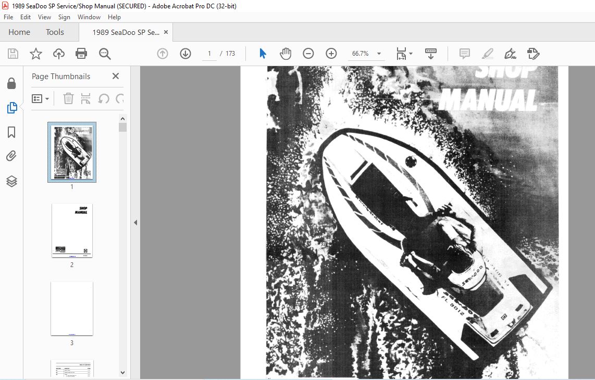Image resolution: width=595 pixels, height=380 pixels.
Task: Click the page number input field
Action: 209,54
